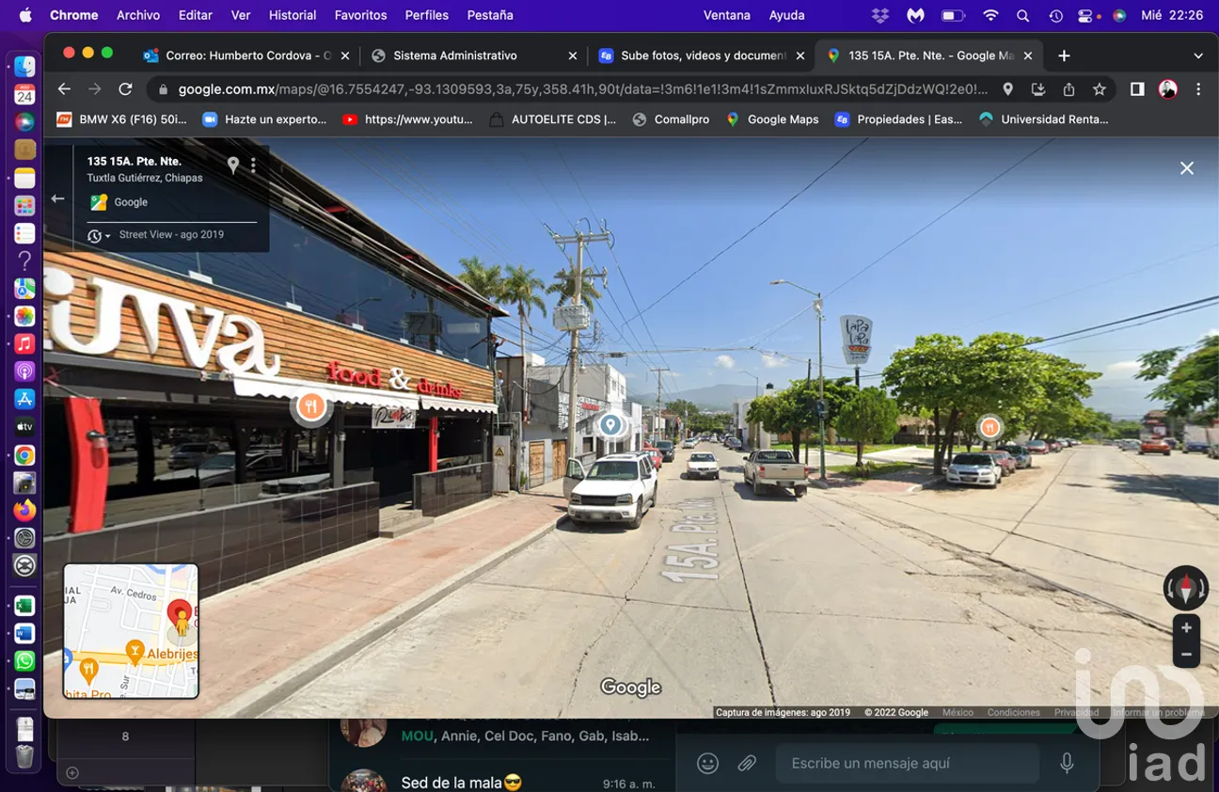Open the Privacidad link
The height and width of the screenshot is (792, 1219).
click(1076, 713)
